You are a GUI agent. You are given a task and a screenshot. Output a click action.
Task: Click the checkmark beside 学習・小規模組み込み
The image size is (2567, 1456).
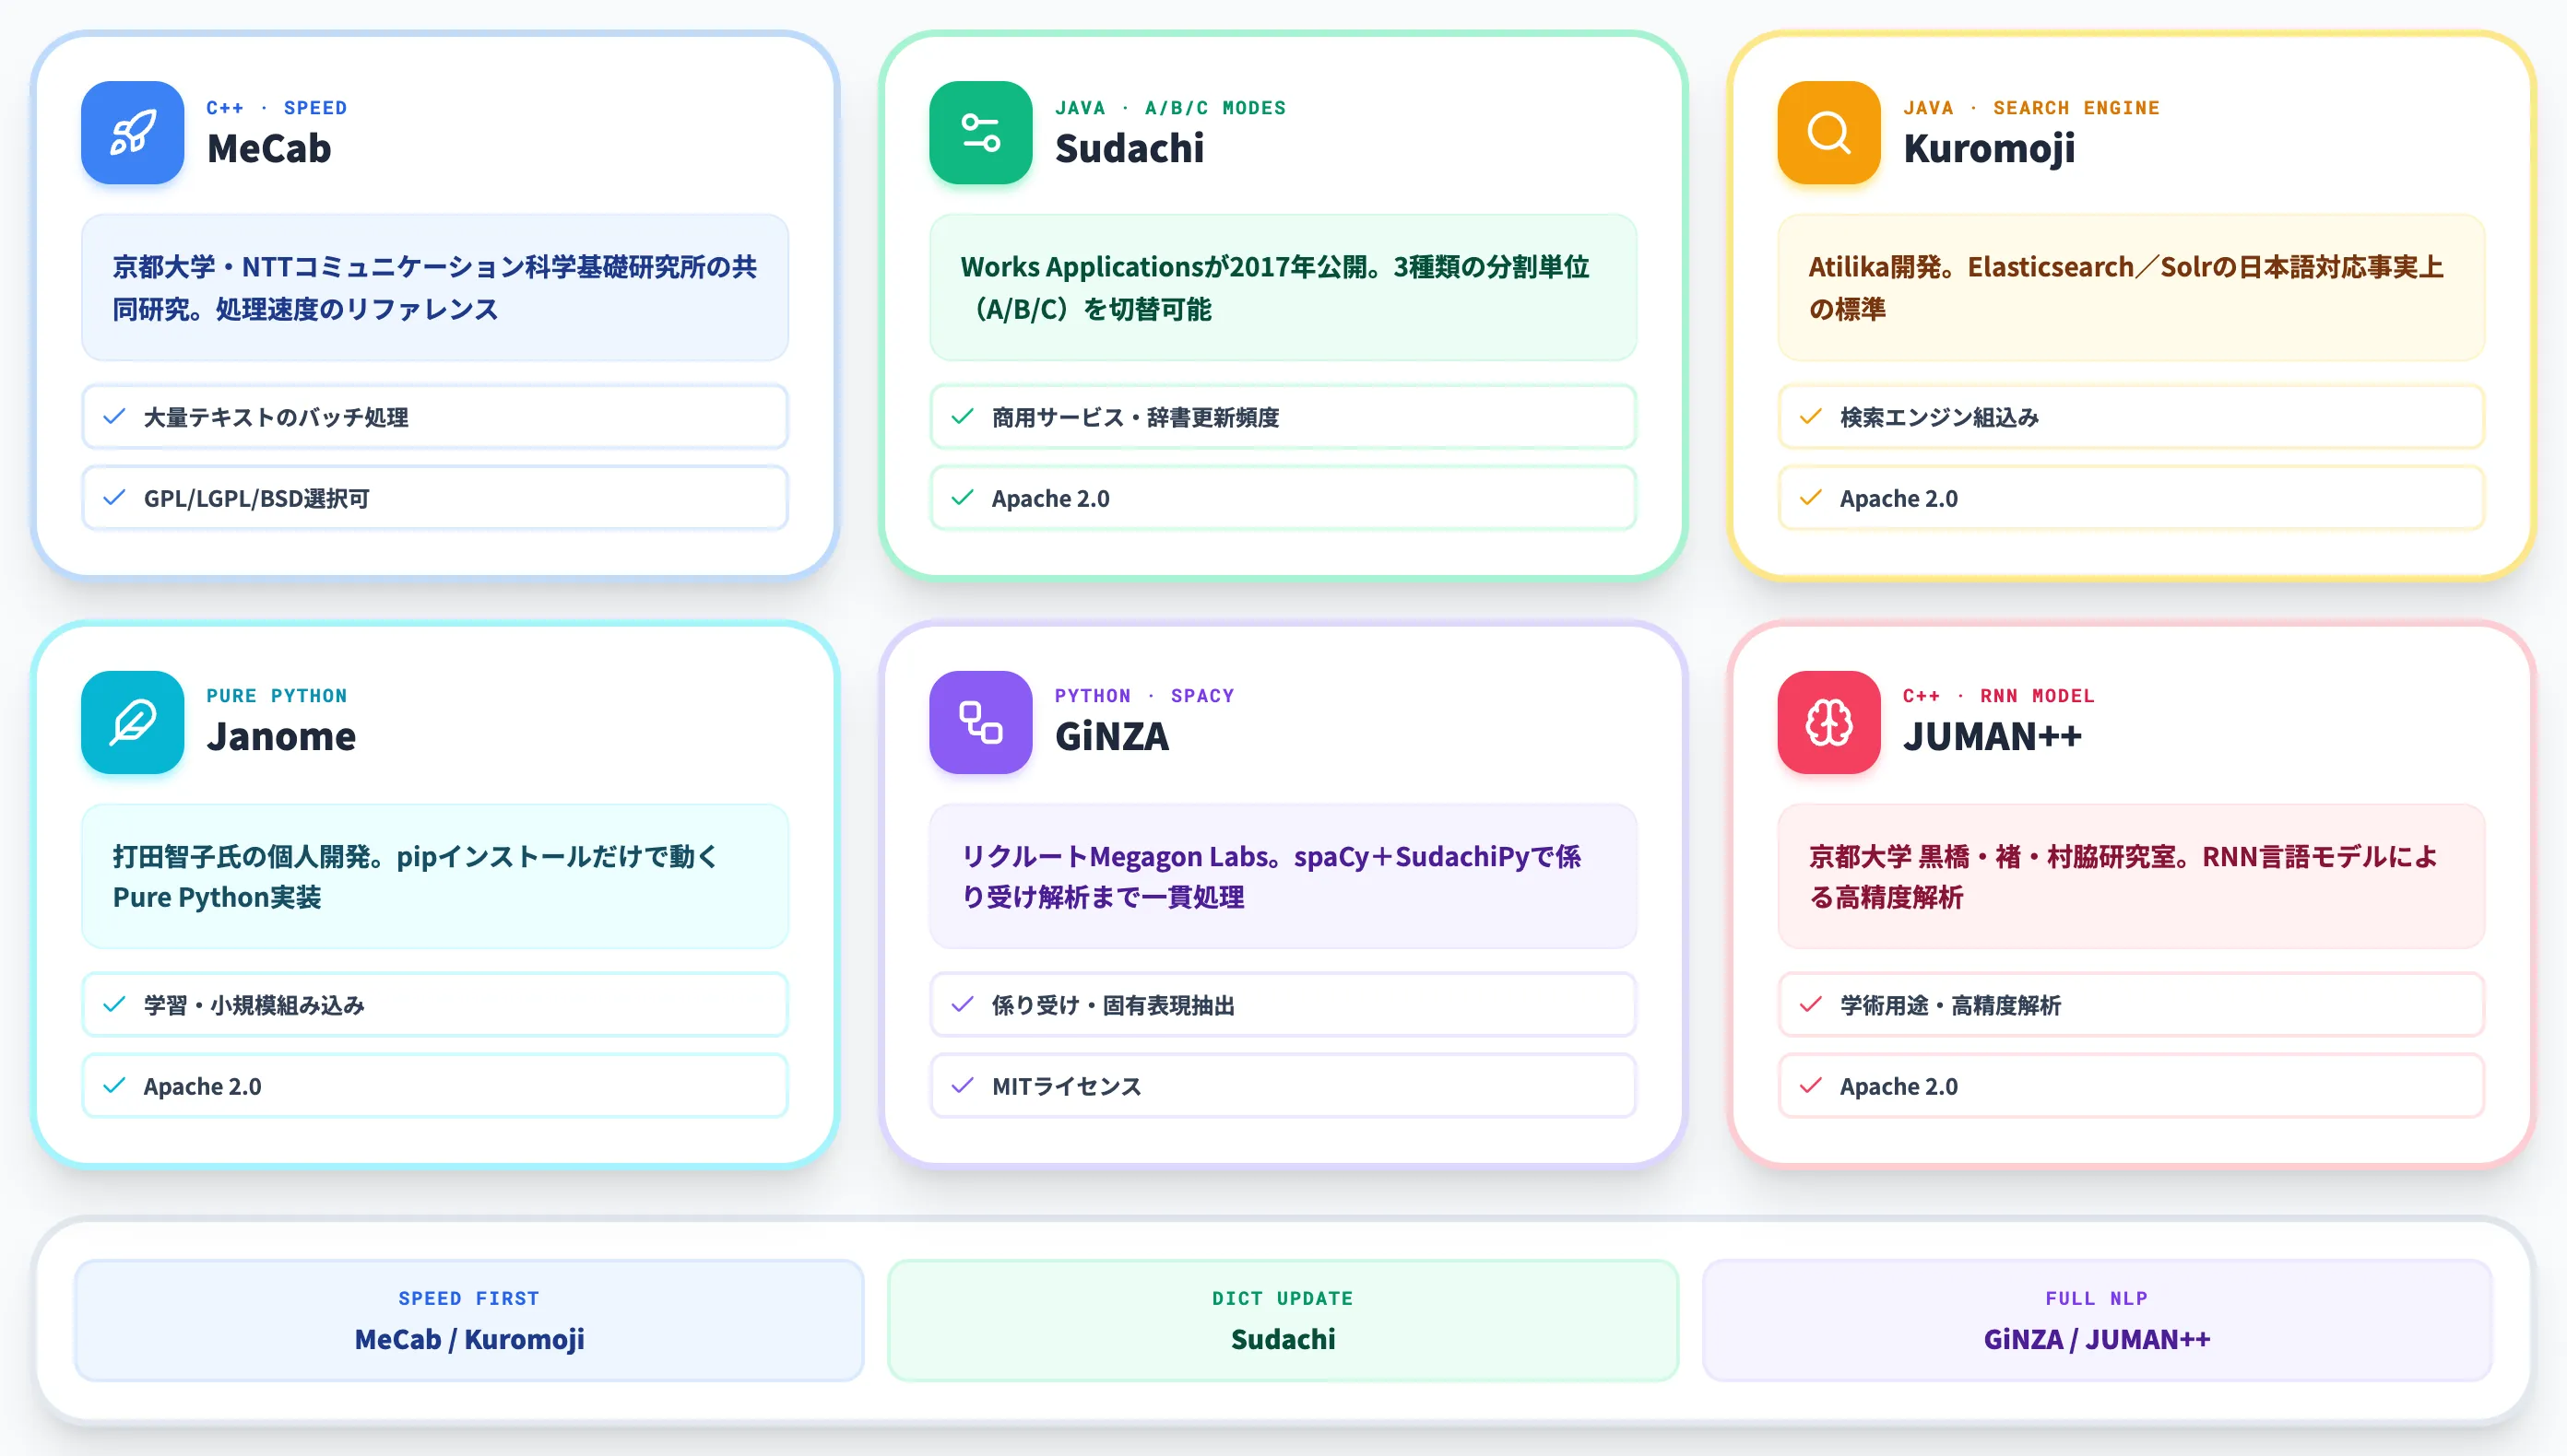114,1004
